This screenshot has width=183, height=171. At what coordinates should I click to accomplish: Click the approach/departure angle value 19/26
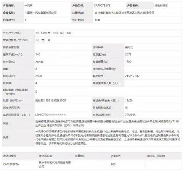(129, 100)
